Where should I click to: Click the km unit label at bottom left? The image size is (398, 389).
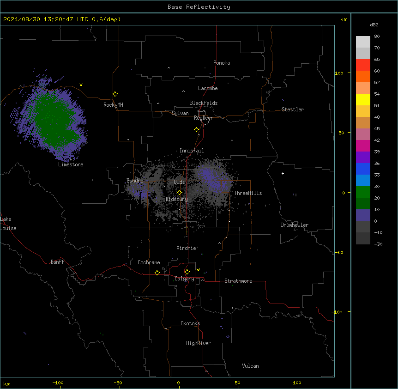(7, 384)
